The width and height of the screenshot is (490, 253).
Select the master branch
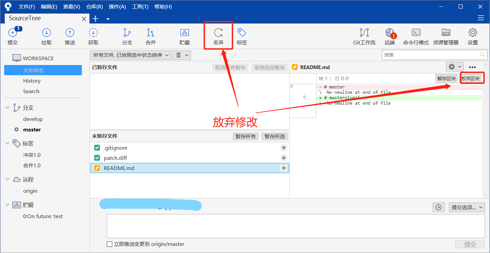pos(32,129)
